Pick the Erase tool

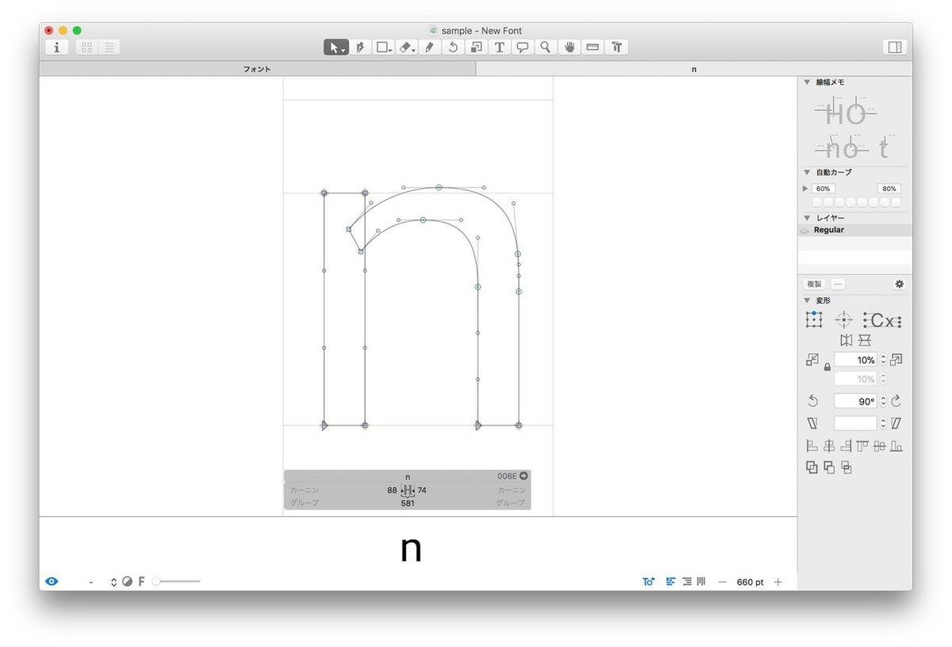406,48
